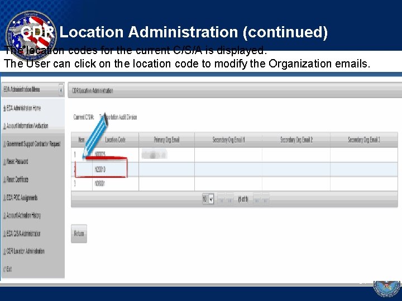The height and width of the screenshot is (301, 402).
Task: Click the Location Code column header
Action: coord(115,140)
